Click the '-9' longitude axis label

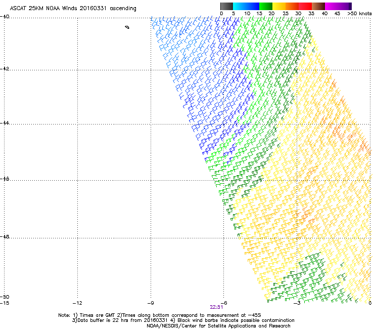click(151, 303)
